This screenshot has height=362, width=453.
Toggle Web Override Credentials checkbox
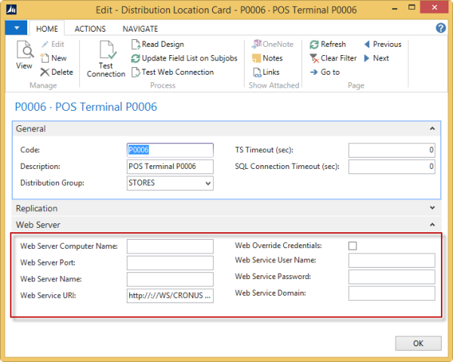(x=353, y=246)
